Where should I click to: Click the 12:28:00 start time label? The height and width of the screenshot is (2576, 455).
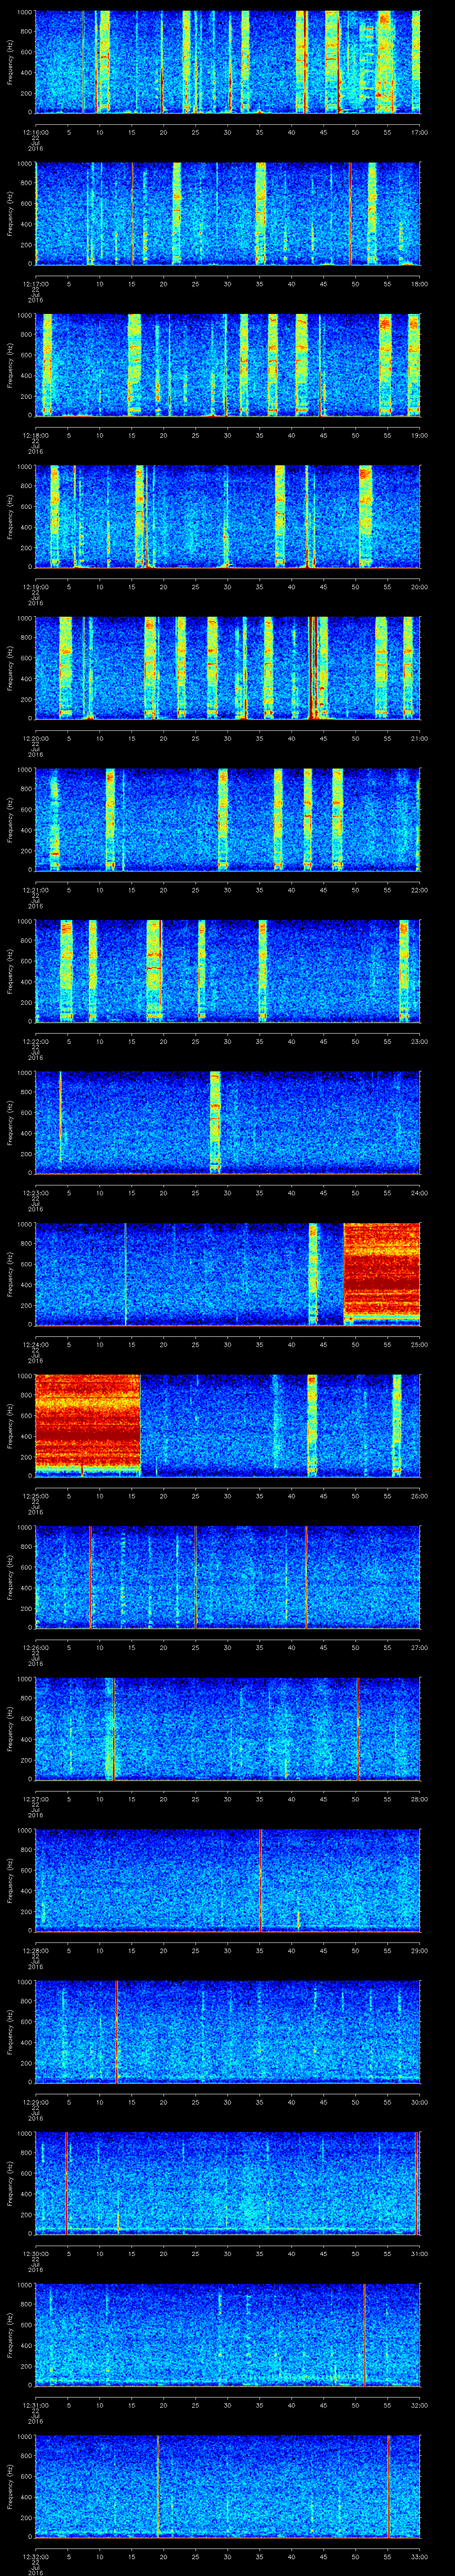click(x=35, y=1950)
